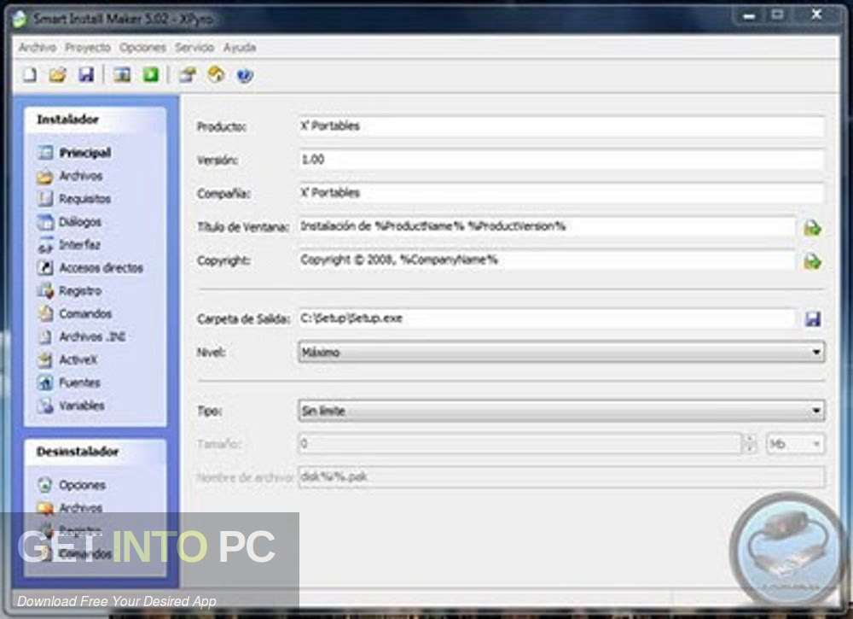Select Fuentes in the sidebar
853x619 pixels.
(x=68, y=382)
